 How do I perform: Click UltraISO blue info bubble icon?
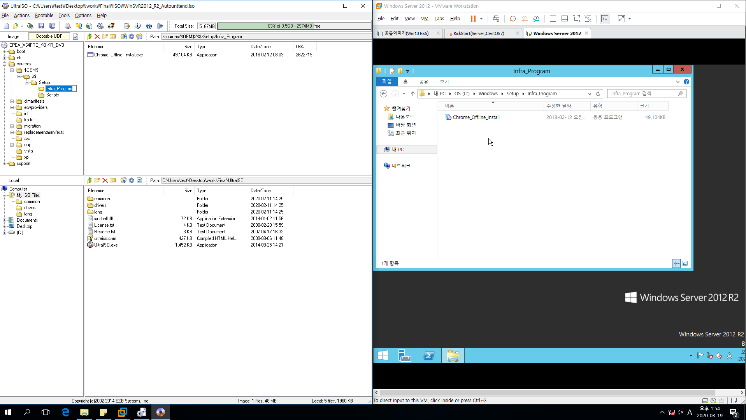coord(138,26)
